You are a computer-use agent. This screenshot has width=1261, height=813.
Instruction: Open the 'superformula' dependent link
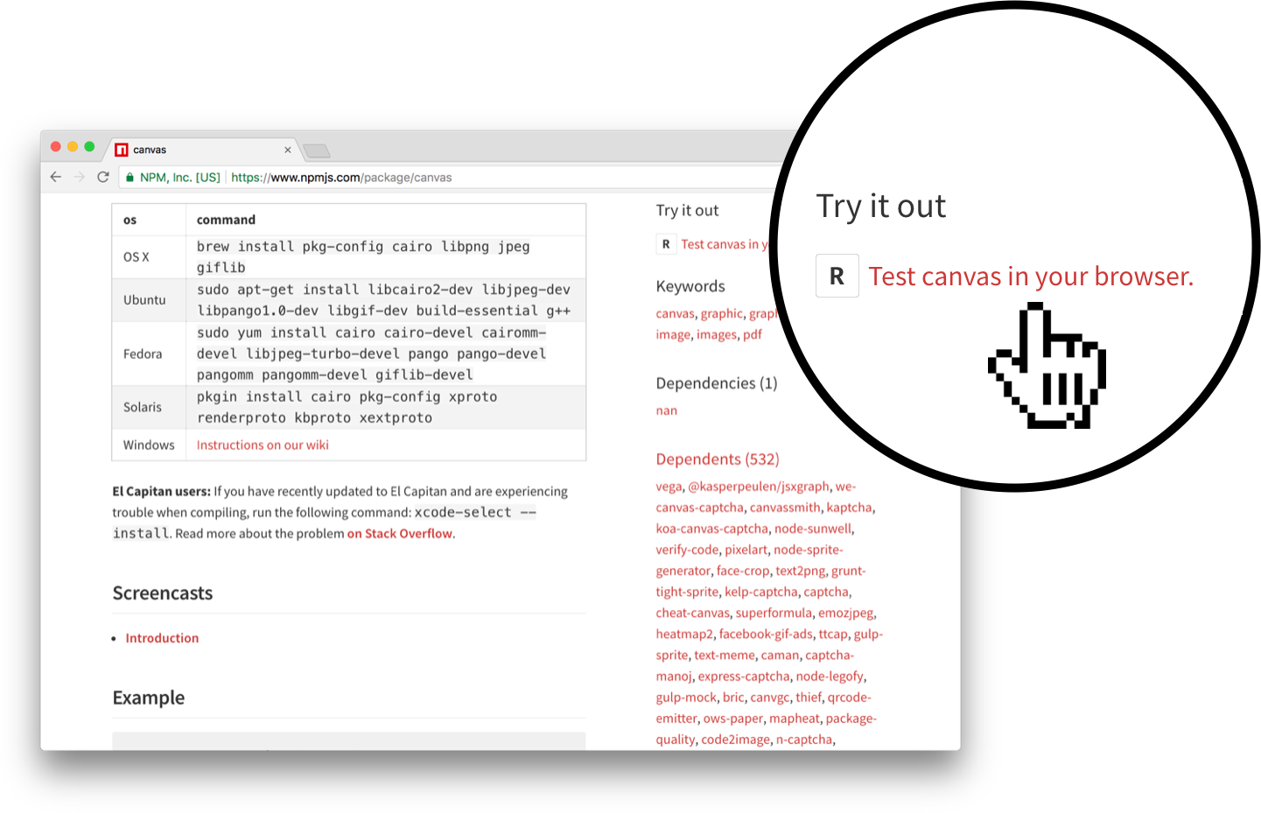tap(774, 613)
